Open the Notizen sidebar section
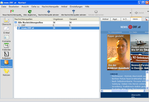The image size is (149, 102). tap(7, 72)
